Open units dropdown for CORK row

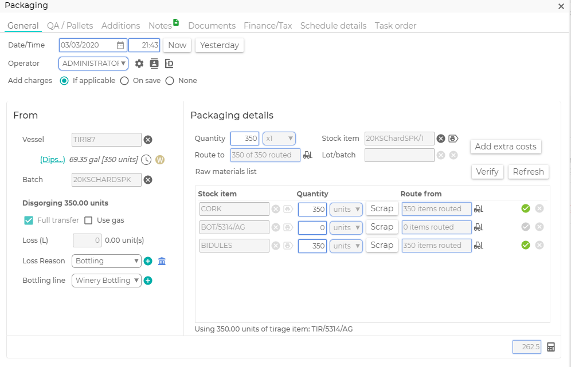(346, 210)
